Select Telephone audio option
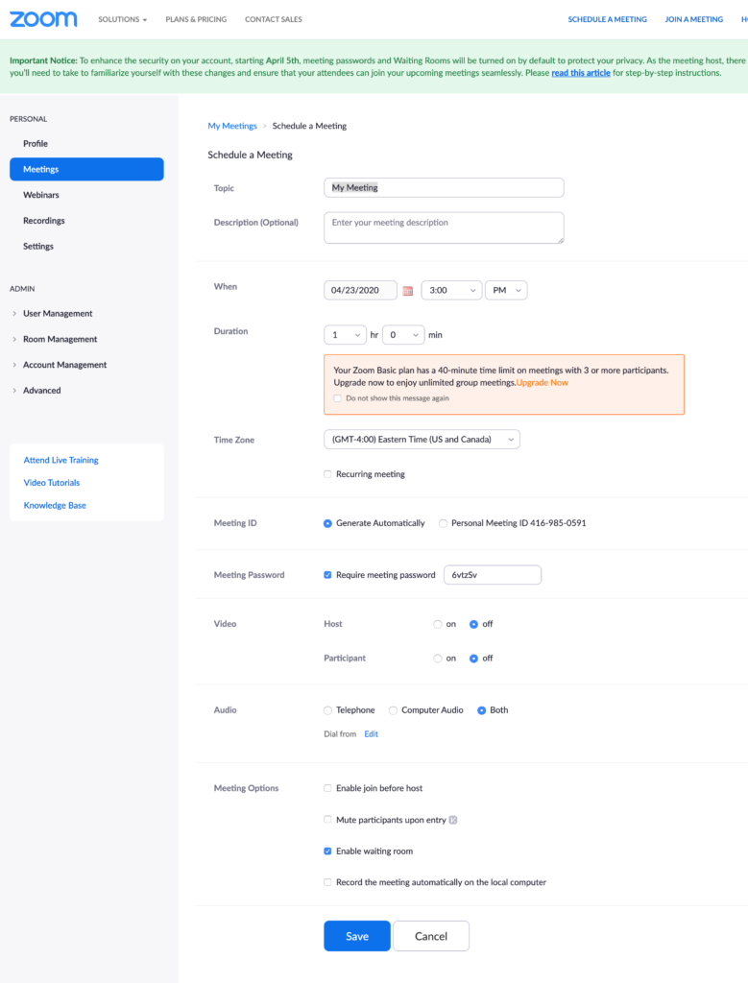Viewport: 748px width, 983px height. click(x=327, y=710)
